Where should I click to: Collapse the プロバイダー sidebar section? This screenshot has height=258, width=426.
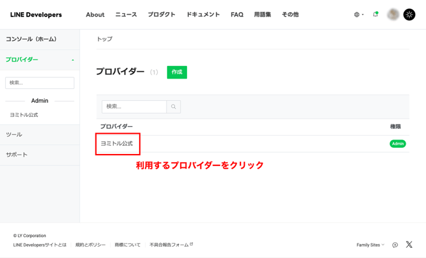pyautogui.click(x=39, y=60)
